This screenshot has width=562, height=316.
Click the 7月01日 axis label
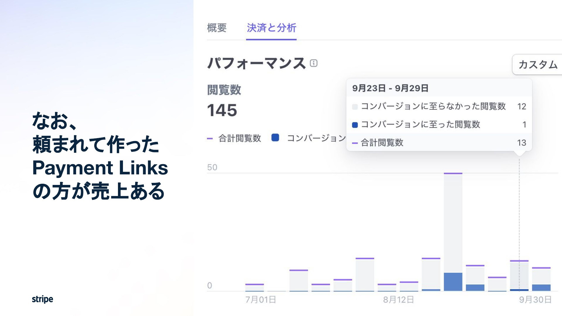(x=261, y=300)
